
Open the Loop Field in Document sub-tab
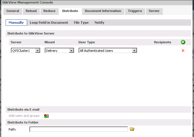(49, 23)
